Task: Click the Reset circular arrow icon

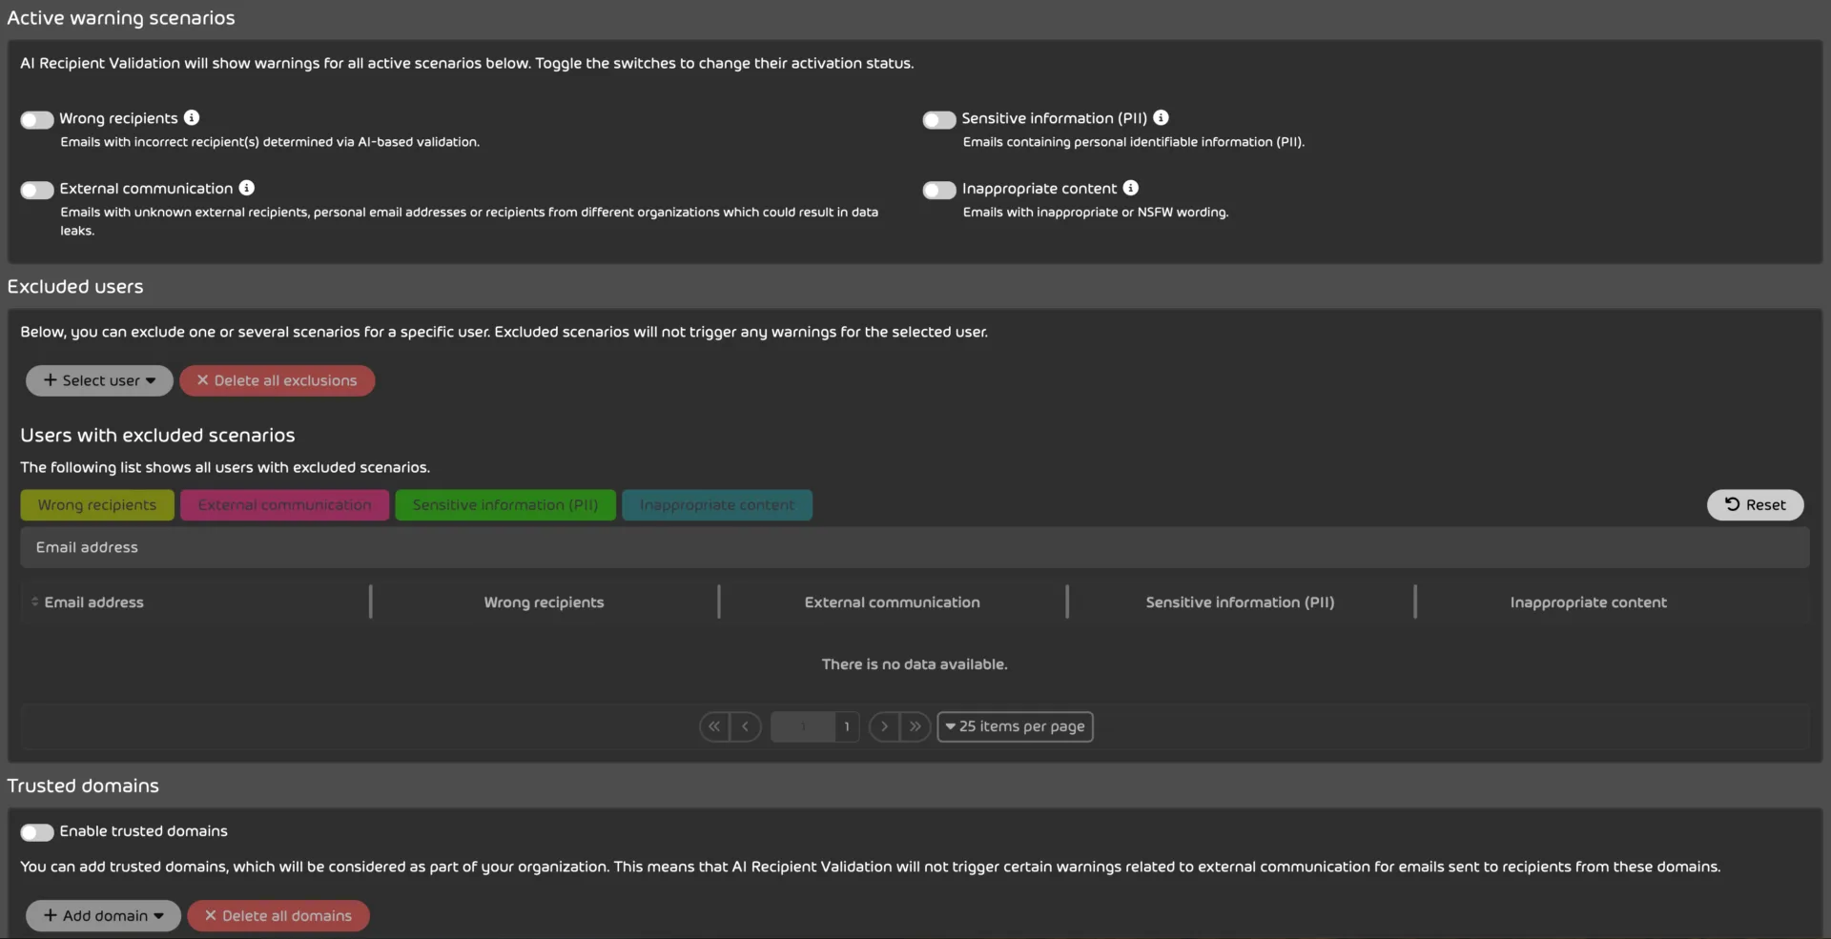Action: pyautogui.click(x=1735, y=505)
